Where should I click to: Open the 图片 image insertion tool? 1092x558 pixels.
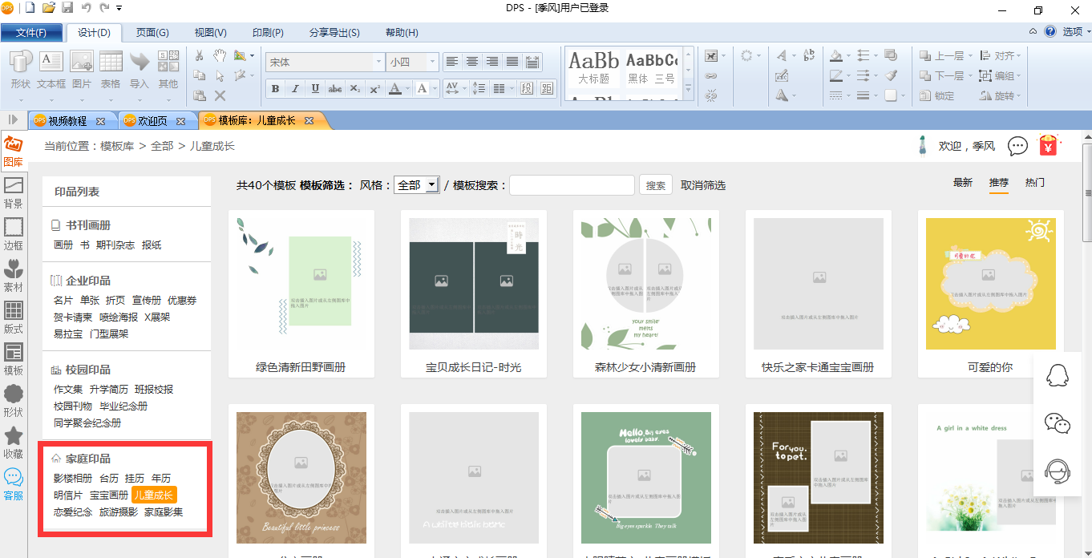coord(80,68)
